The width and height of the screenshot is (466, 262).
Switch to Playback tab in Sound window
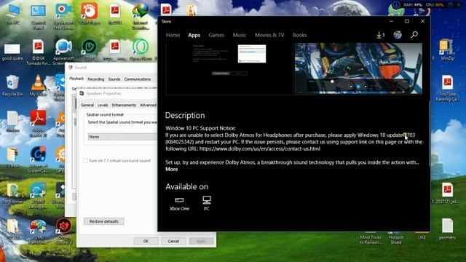(x=76, y=79)
